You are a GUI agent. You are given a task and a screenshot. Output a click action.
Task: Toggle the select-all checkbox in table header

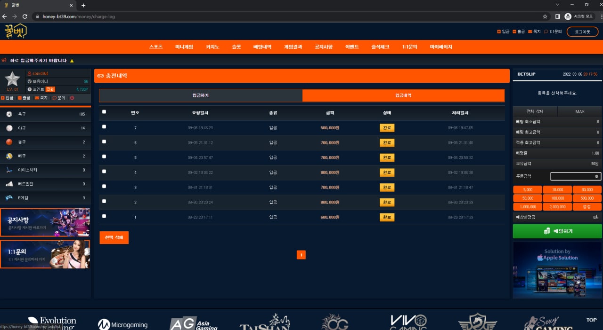click(x=104, y=112)
